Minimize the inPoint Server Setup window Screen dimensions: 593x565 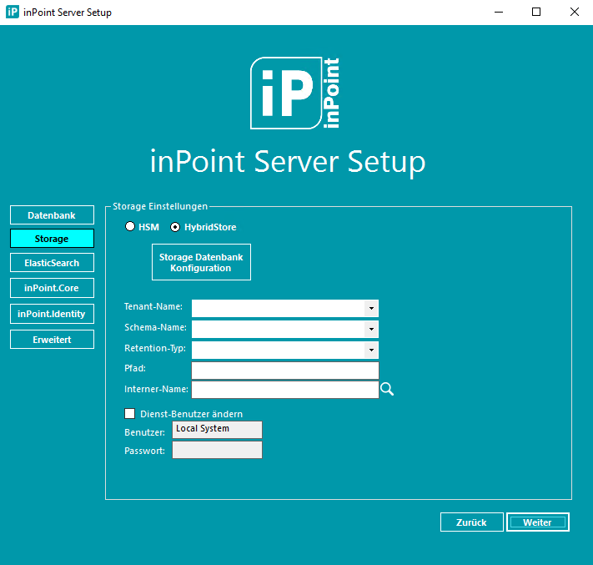click(x=499, y=13)
